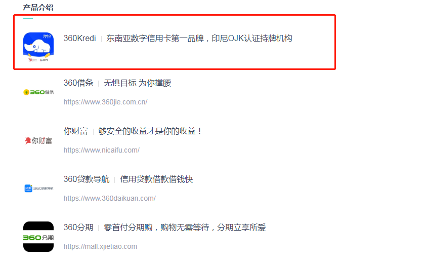Visit the https://mall.xjietiao.com link
This screenshot has width=426, height=260.
coord(100,246)
